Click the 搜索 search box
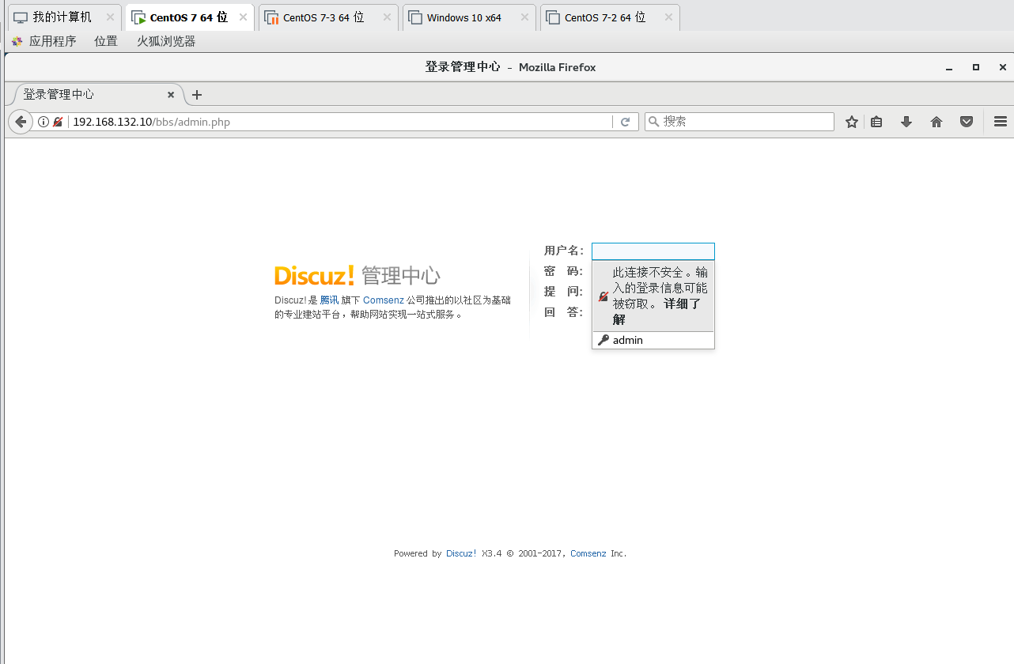Screen dimensions: 1014x664 pyautogui.click(x=740, y=122)
